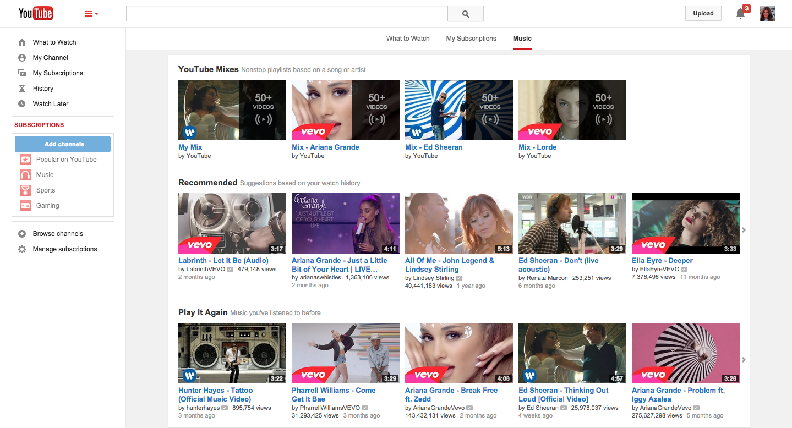The height and width of the screenshot is (428, 792).
Task: Click the search magnifier icon
Action: tap(465, 13)
